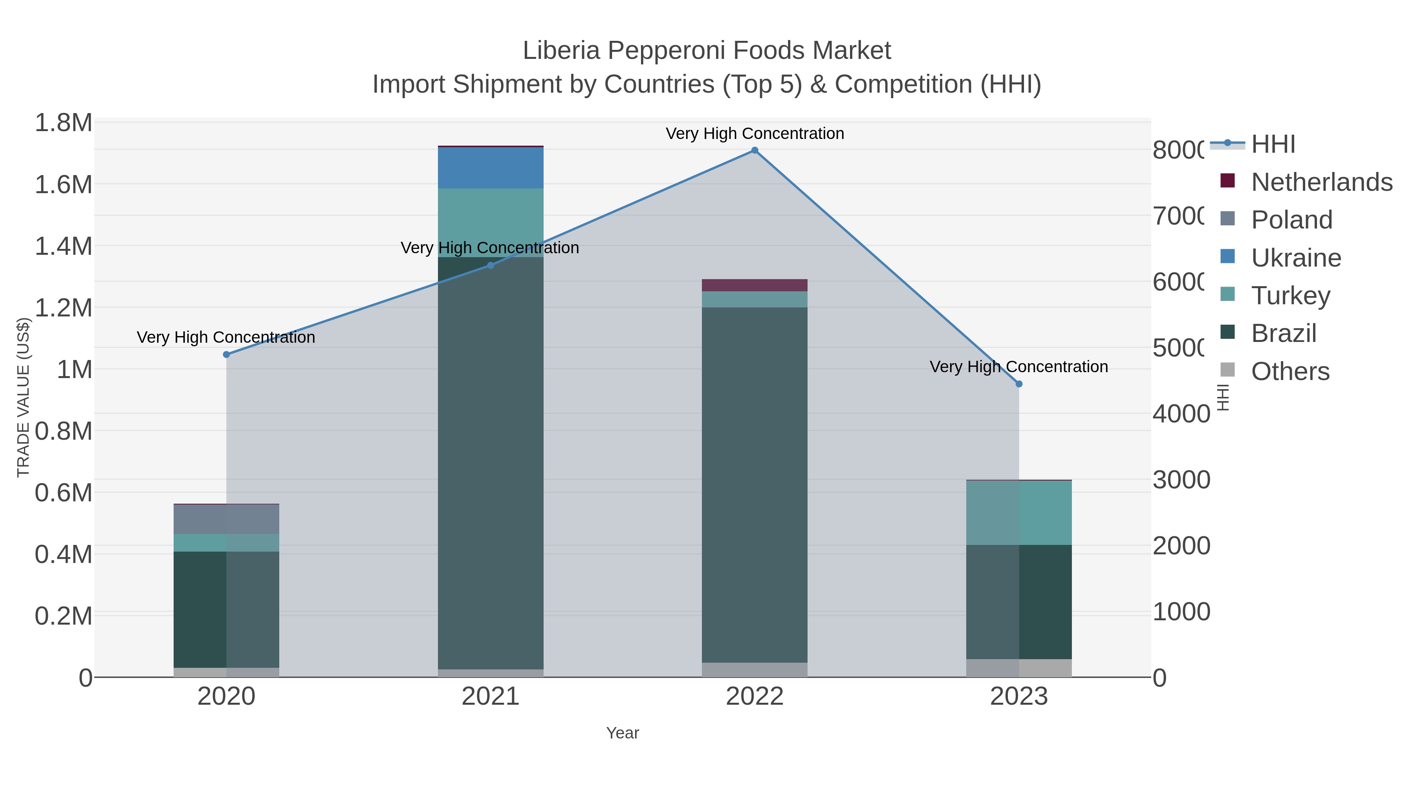The height and width of the screenshot is (795, 1414).
Task: Select the Ukraine segment of the 2021 bar
Action: click(491, 168)
